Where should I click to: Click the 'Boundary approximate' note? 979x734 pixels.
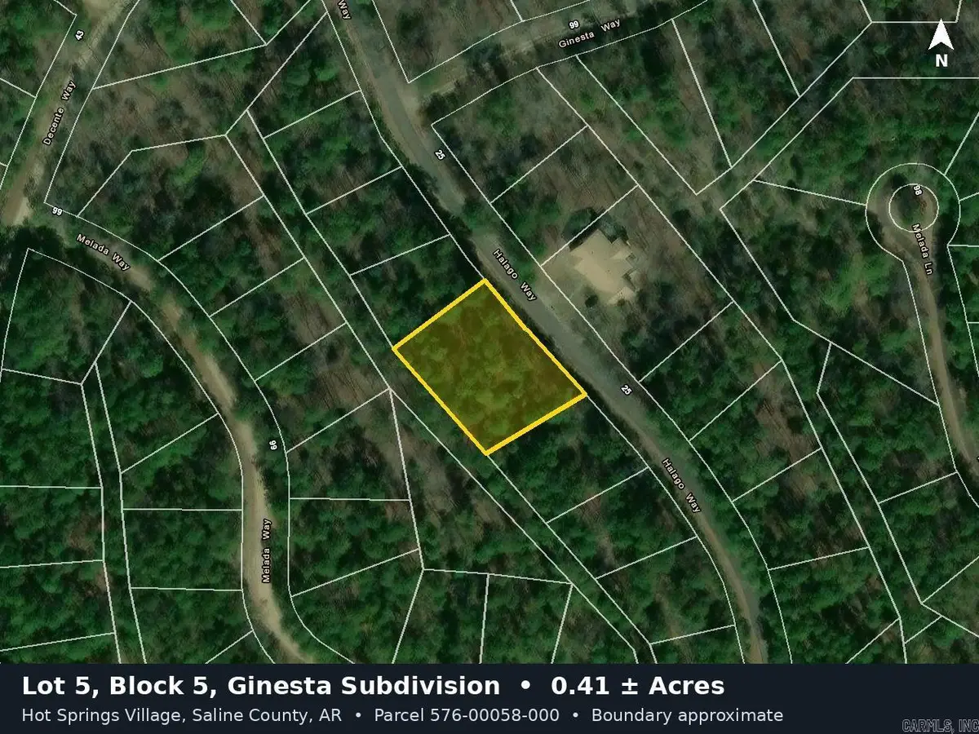point(687,715)
